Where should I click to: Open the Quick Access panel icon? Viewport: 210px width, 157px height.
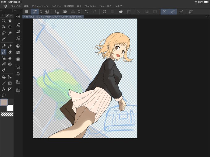click(x=18, y=17)
